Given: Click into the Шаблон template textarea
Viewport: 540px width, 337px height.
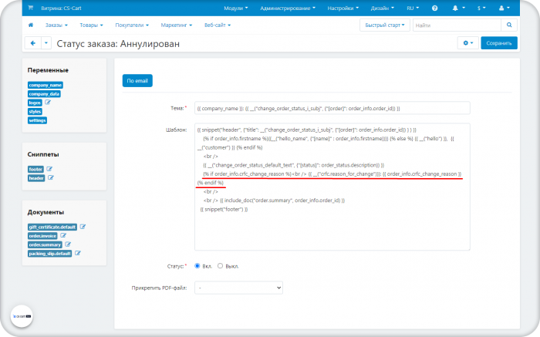Looking at the screenshot, I should point(332,187).
